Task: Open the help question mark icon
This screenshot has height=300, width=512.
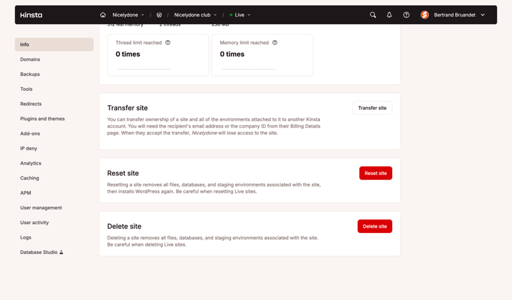Action: (406, 15)
